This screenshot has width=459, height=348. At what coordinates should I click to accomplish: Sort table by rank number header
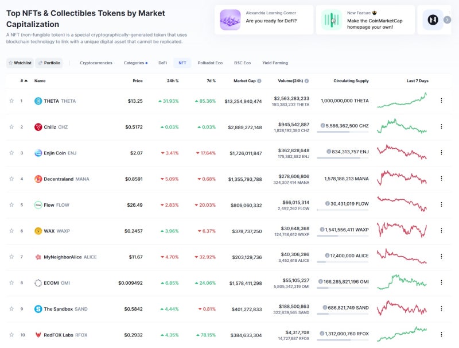pos(24,81)
